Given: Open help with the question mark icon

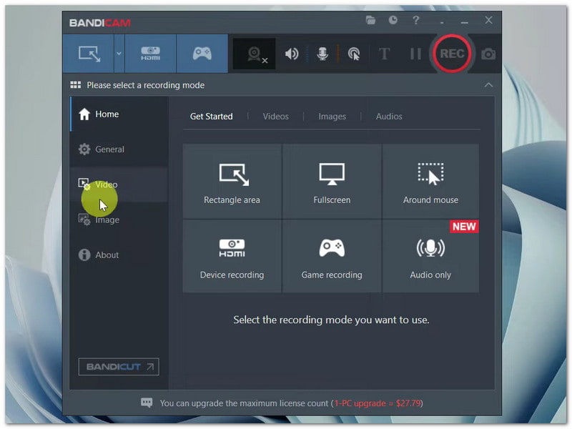Looking at the screenshot, I should [416, 20].
